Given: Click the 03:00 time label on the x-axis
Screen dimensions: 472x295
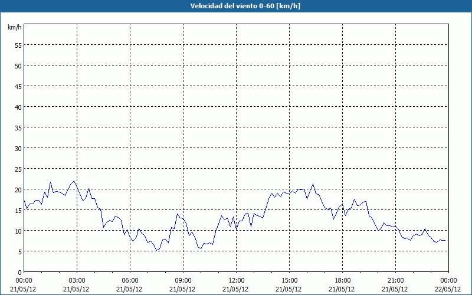Looking at the screenshot, I should point(77,281).
